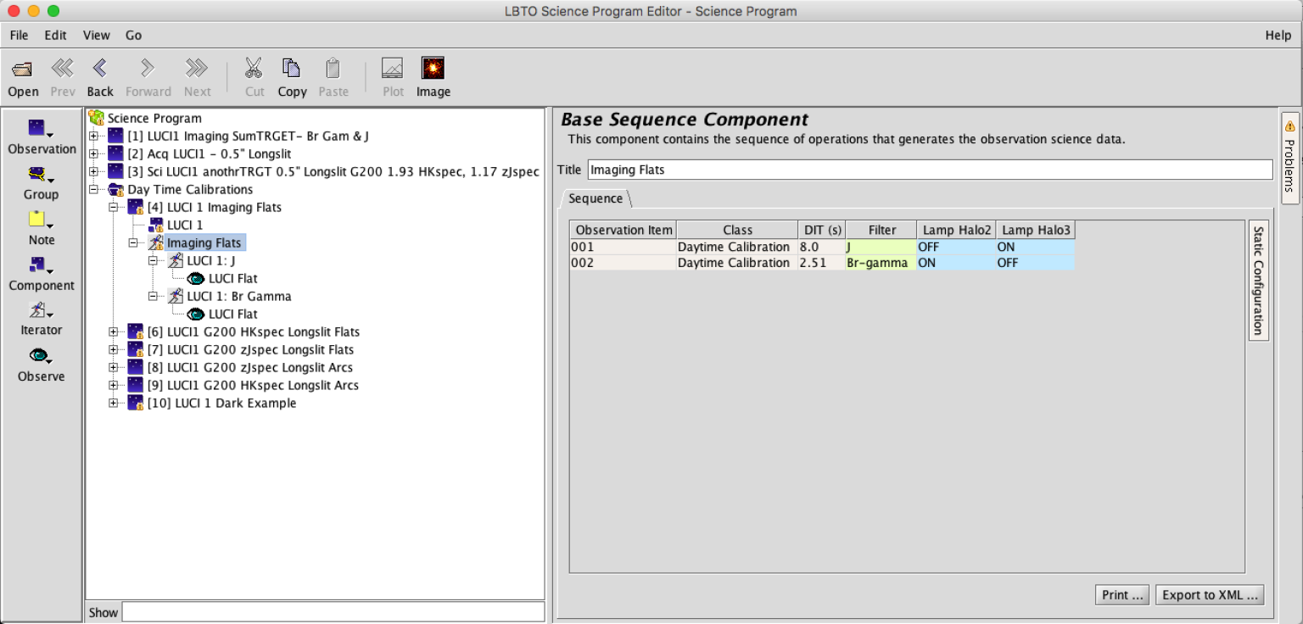1303x624 pixels.
Task: Click the Filter column header
Action: tap(881, 230)
